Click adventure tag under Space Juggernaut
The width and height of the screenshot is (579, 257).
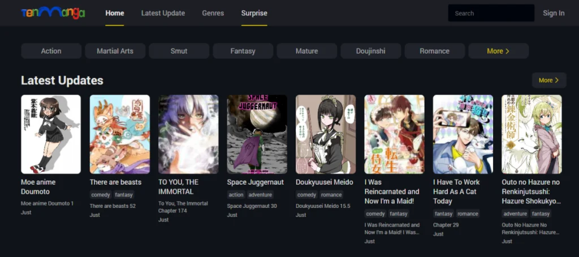[x=260, y=195]
